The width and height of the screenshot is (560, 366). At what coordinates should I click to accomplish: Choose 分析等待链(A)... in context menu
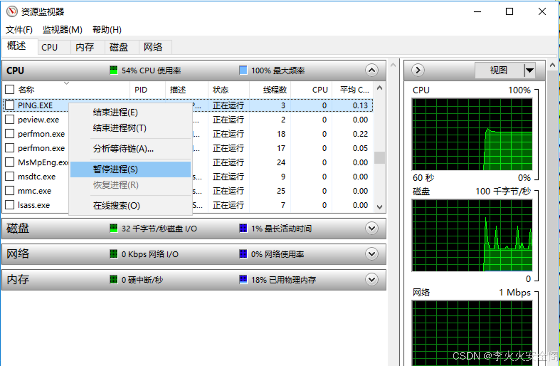point(131,148)
